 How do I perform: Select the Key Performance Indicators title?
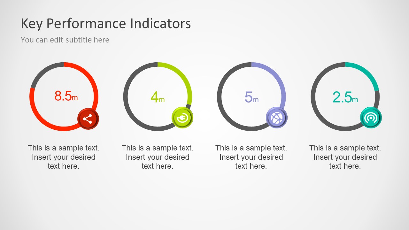[x=106, y=24]
